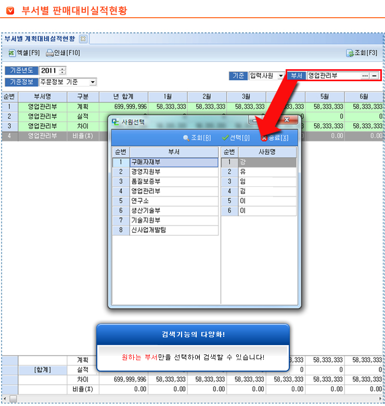Click the 종료[X] red icon in the dialog
The image size is (385, 406).
[264, 138]
